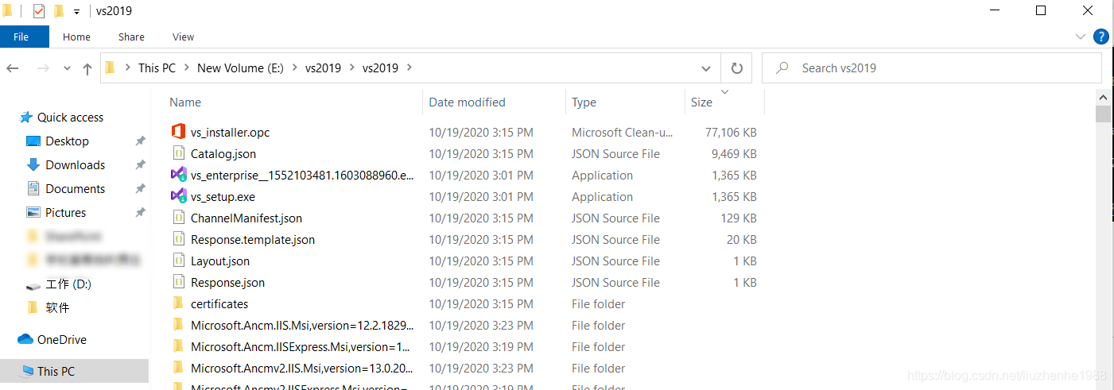
Task: Select the Response.json file icon
Action: 178,282
